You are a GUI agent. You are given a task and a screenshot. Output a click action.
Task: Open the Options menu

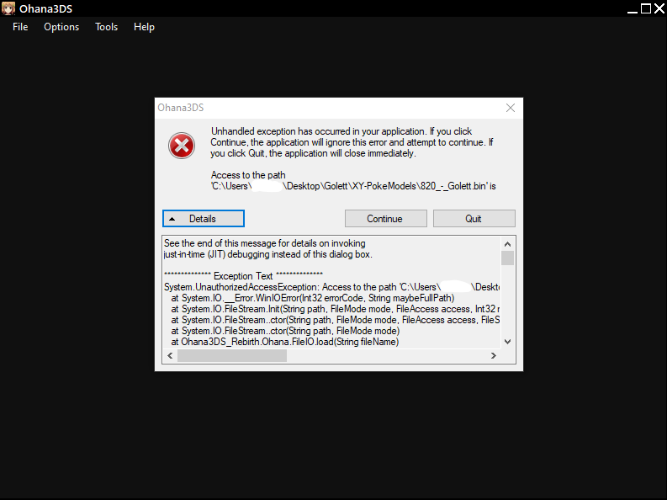pos(61,27)
